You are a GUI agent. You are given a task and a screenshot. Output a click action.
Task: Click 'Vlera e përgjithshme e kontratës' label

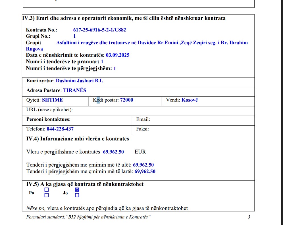point(63,152)
